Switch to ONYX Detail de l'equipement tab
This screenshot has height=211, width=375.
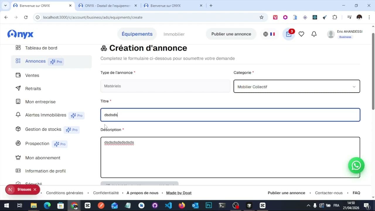click(x=108, y=6)
